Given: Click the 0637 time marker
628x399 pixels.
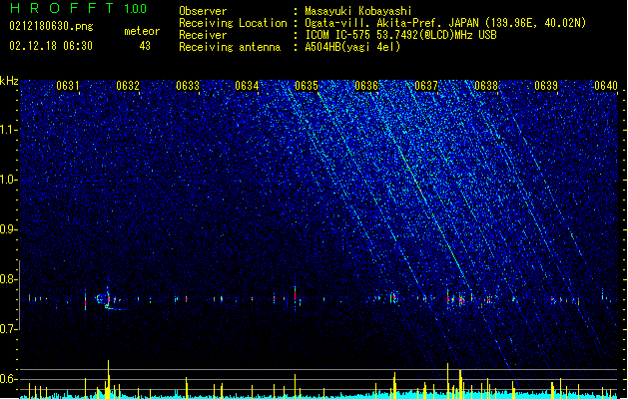Looking at the screenshot, I should 426,86.
